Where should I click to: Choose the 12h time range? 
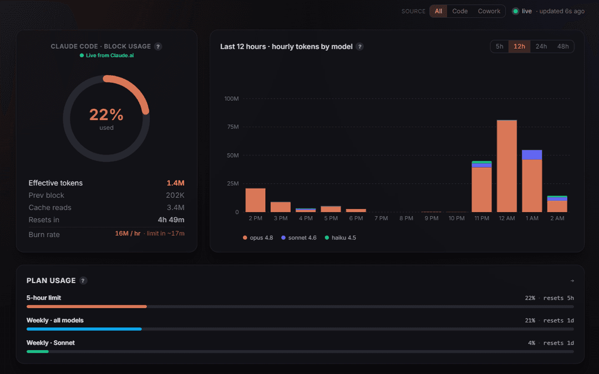point(519,47)
